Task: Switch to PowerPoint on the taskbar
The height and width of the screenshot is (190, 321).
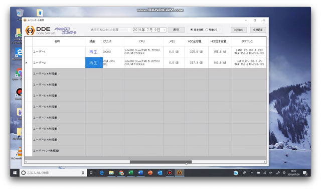Action: (150, 173)
